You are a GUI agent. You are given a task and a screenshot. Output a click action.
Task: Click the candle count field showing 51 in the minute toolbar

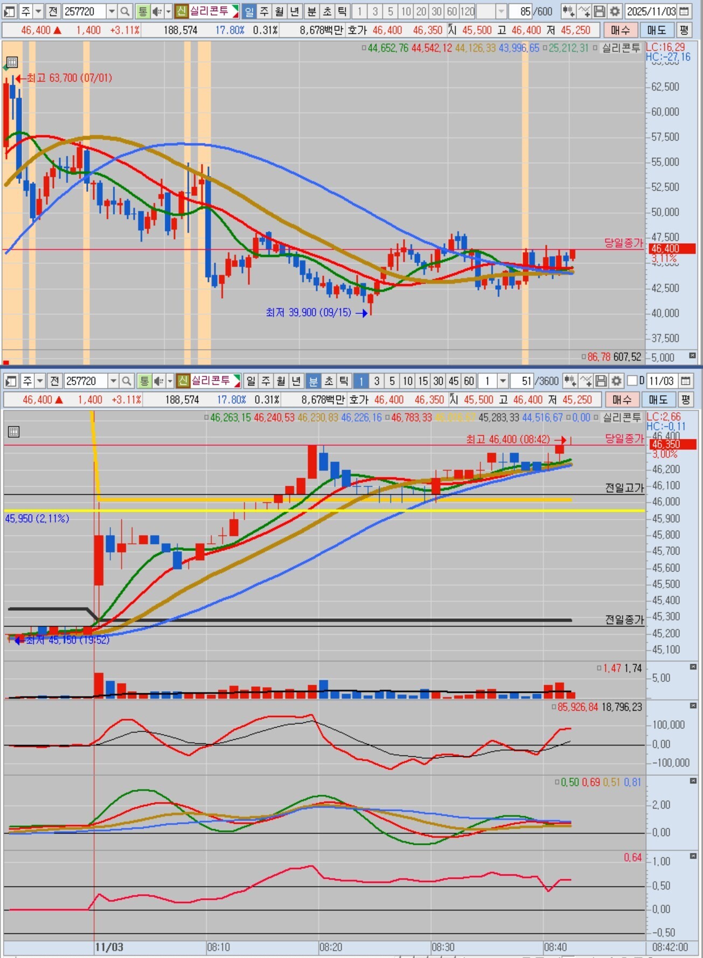tap(522, 381)
